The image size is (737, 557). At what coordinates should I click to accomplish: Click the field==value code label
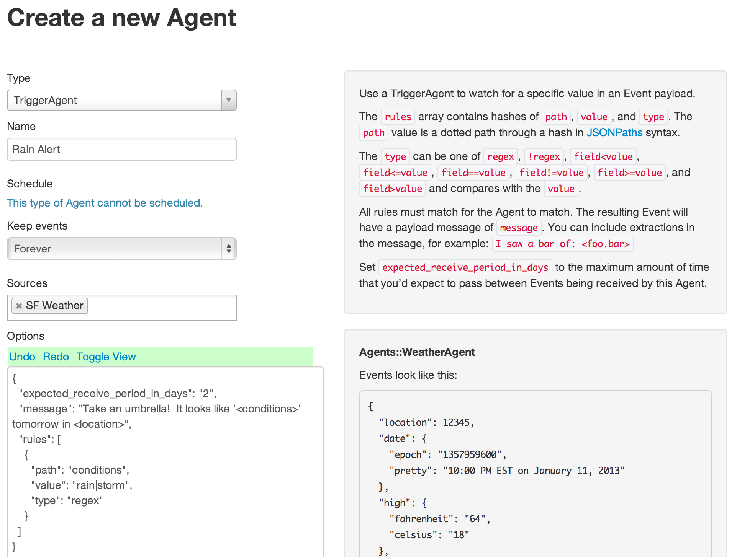[473, 173]
